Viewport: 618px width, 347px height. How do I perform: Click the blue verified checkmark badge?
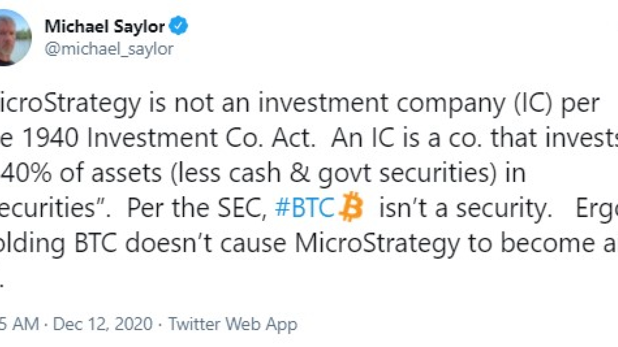[x=178, y=26]
